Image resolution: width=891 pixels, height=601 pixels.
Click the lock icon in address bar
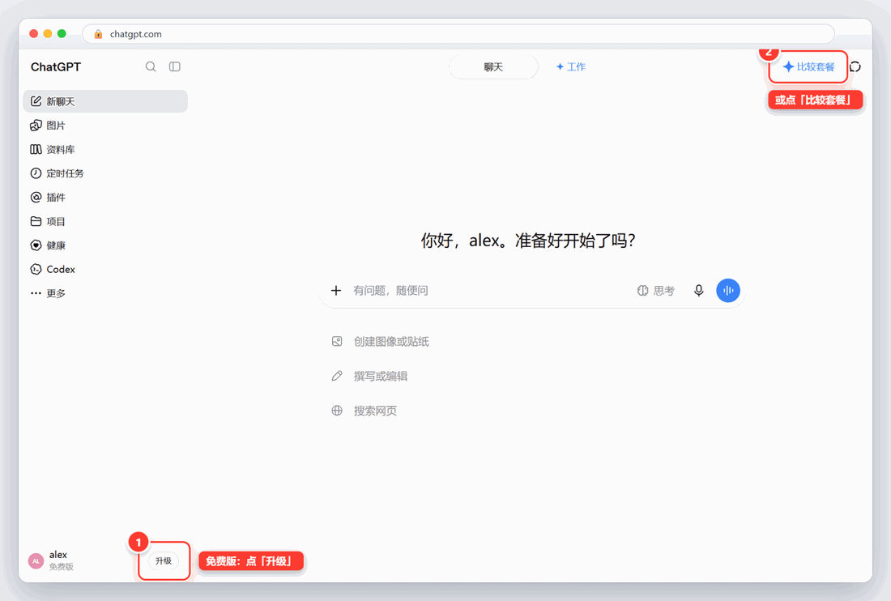(98, 34)
